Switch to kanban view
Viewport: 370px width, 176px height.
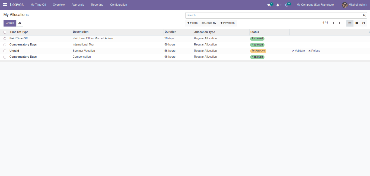pos(357,23)
